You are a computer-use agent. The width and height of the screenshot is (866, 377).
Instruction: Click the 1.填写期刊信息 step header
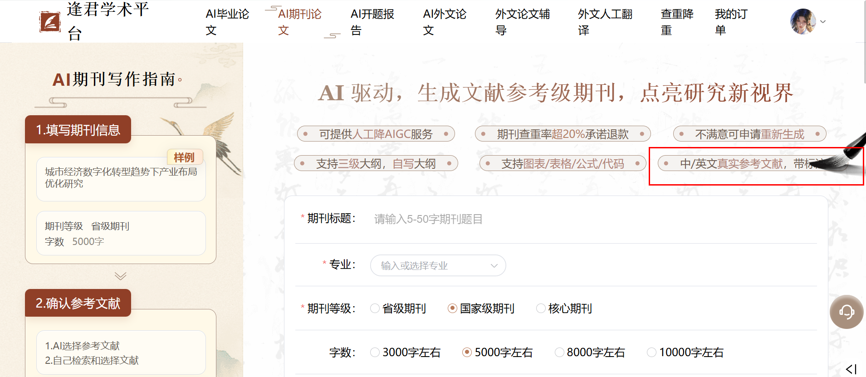[78, 130]
